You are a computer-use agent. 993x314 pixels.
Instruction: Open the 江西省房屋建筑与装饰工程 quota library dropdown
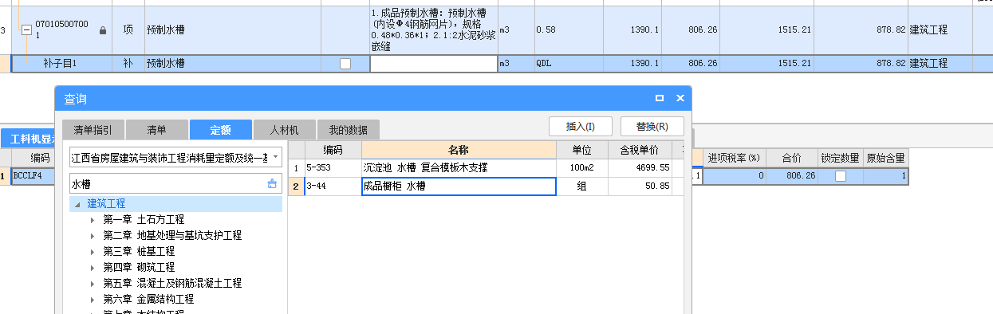[275, 156]
